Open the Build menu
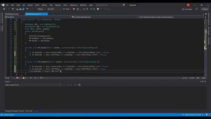The width and height of the screenshot is (211, 119). click(x=37, y=5)
